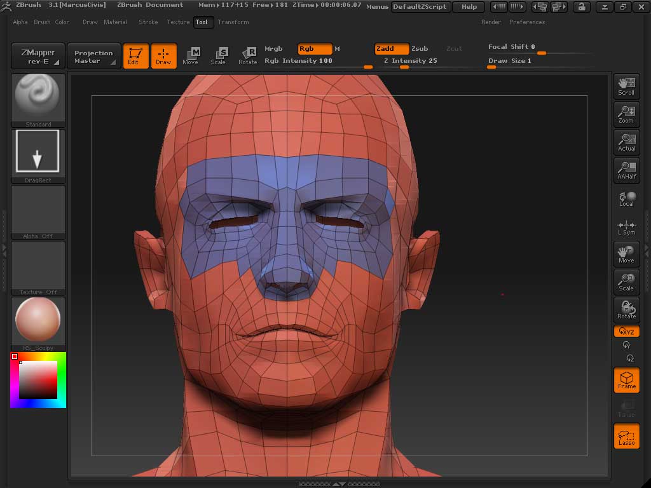This screenshot has width=651, height=488.
Task: Select the Move mode button marked M
Action: coord(191,56)
